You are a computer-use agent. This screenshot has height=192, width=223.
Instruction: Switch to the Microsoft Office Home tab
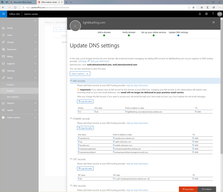click(23, 2)
